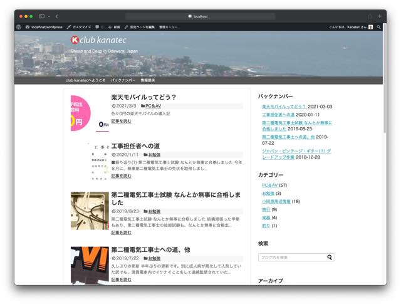This screenshot has width=401, height=304.
Task: Click お勉強 category under 2019/8/23 post
Action: (154, 211)
